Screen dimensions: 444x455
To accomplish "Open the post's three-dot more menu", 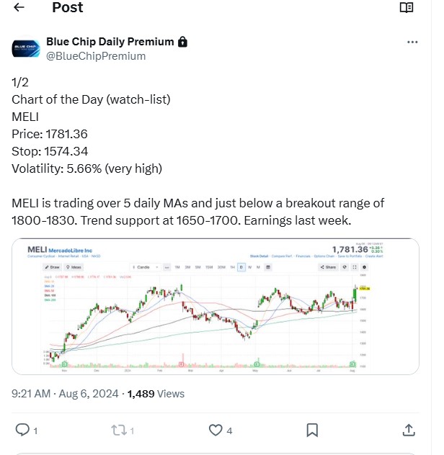I will point(412,42).
